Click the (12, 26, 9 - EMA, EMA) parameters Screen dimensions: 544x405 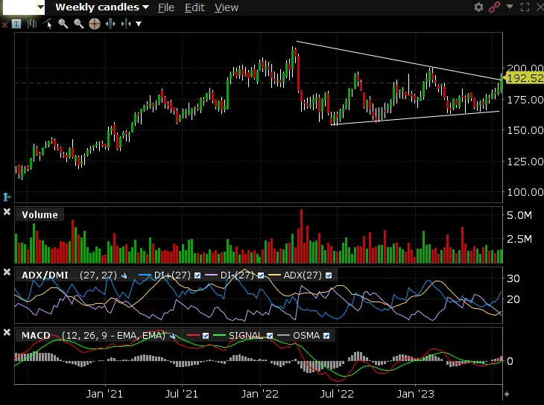click(113, 336)
